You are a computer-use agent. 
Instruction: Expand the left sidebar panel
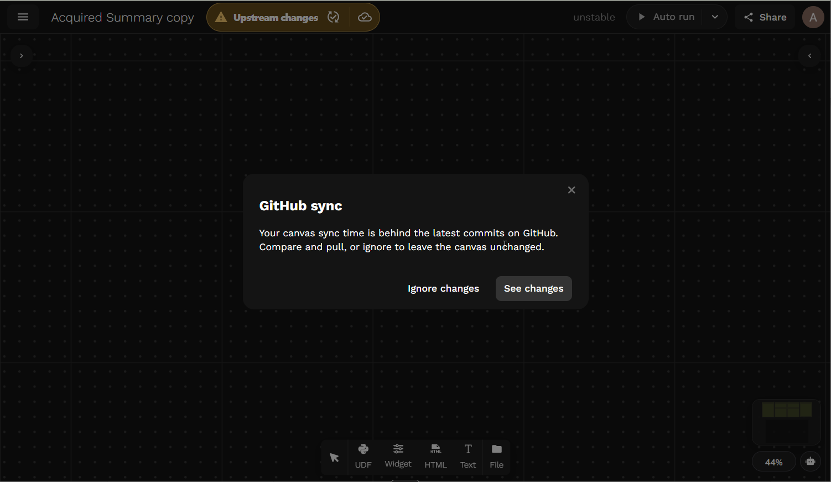[x=21, y=56]
